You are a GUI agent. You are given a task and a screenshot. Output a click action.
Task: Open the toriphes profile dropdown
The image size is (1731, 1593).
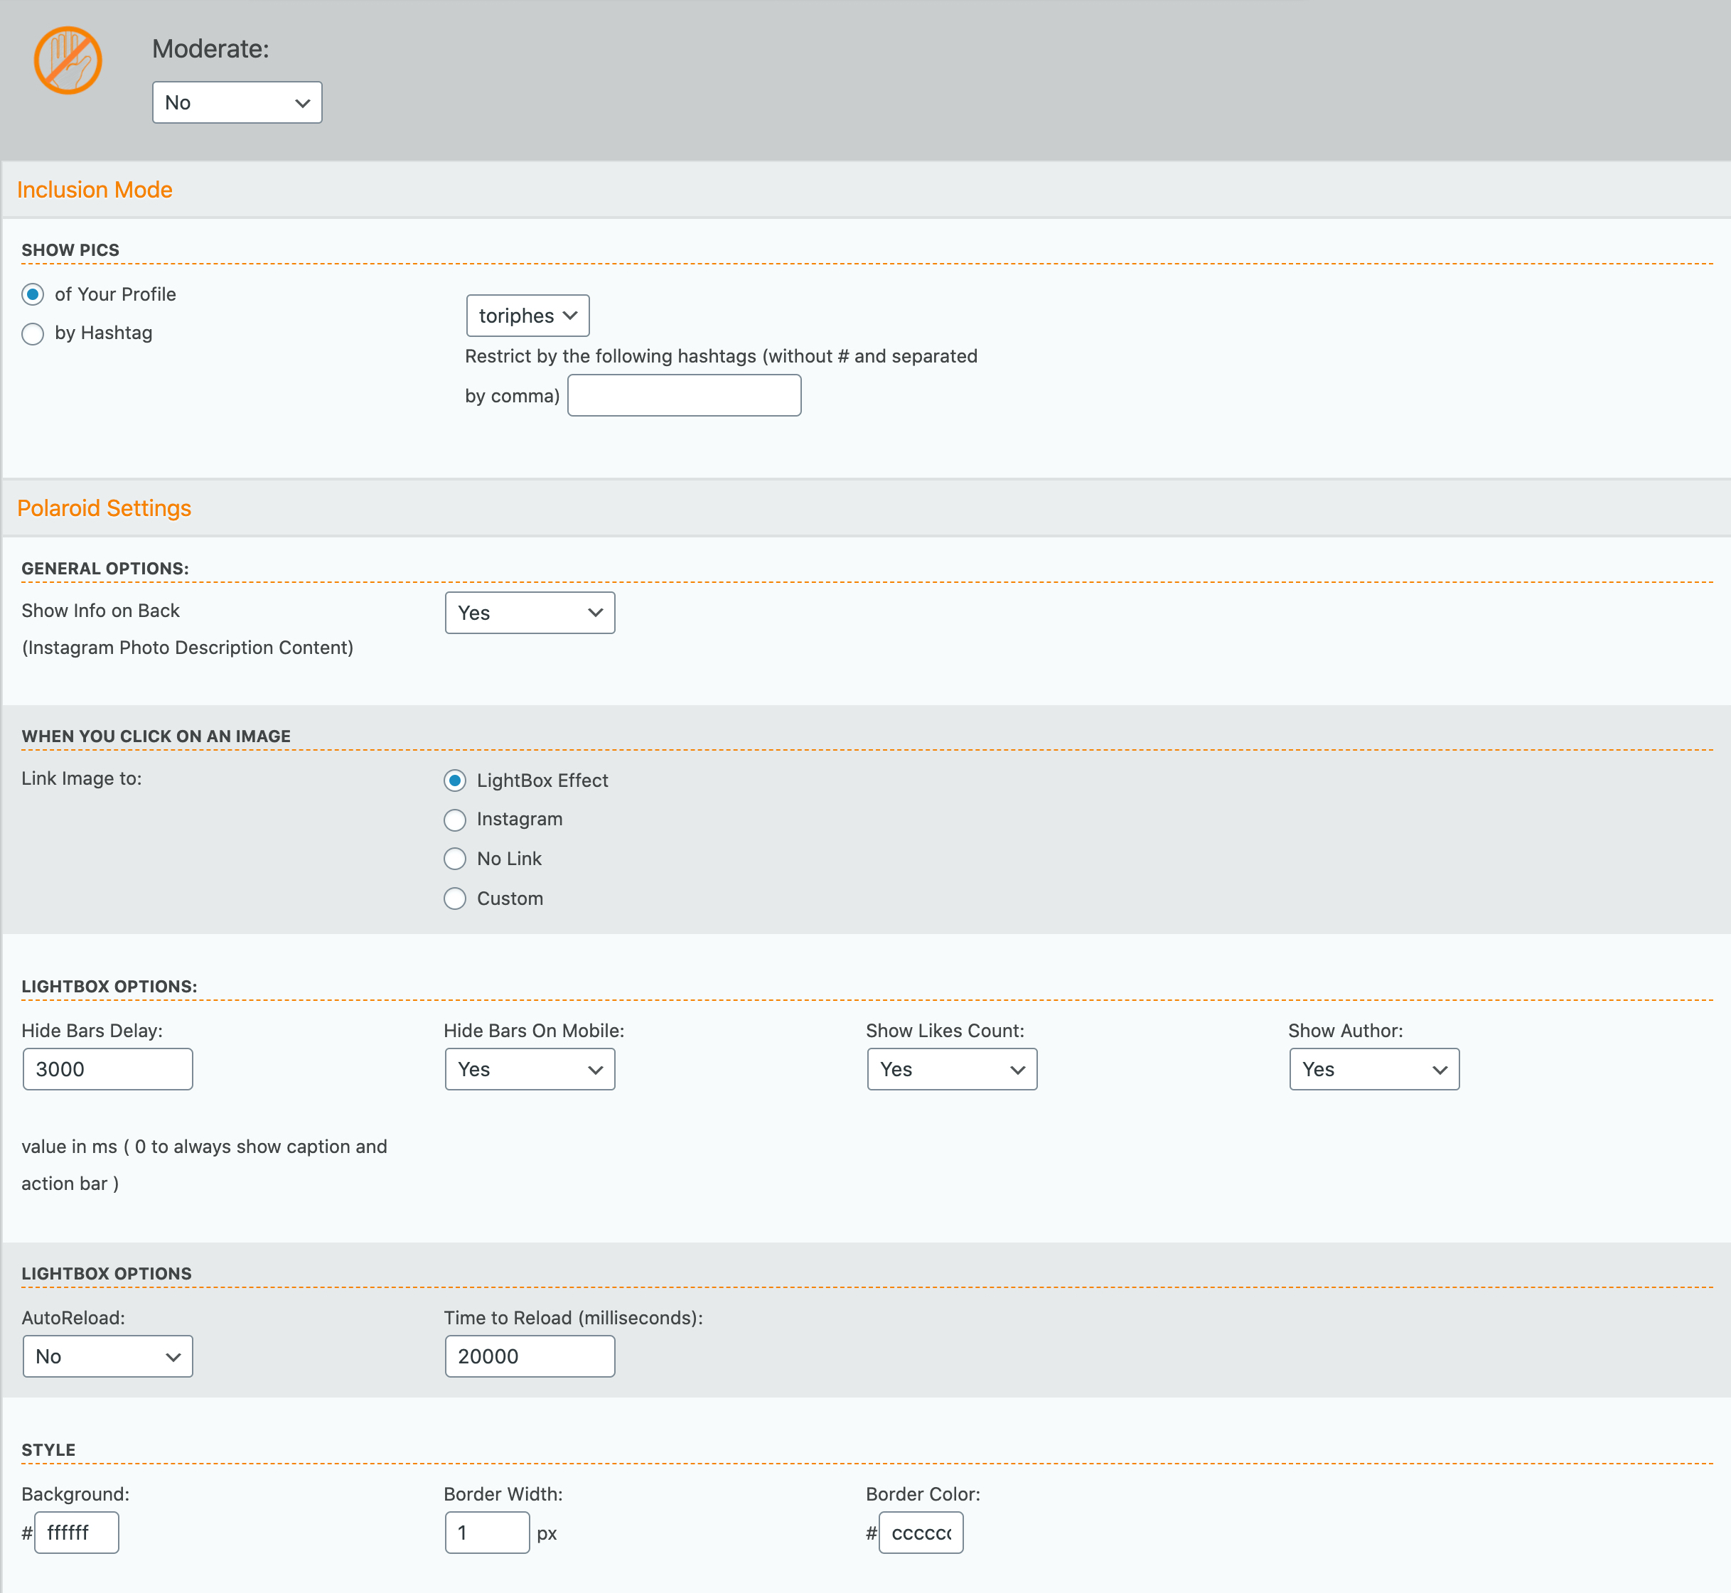(x=527, y=316)
